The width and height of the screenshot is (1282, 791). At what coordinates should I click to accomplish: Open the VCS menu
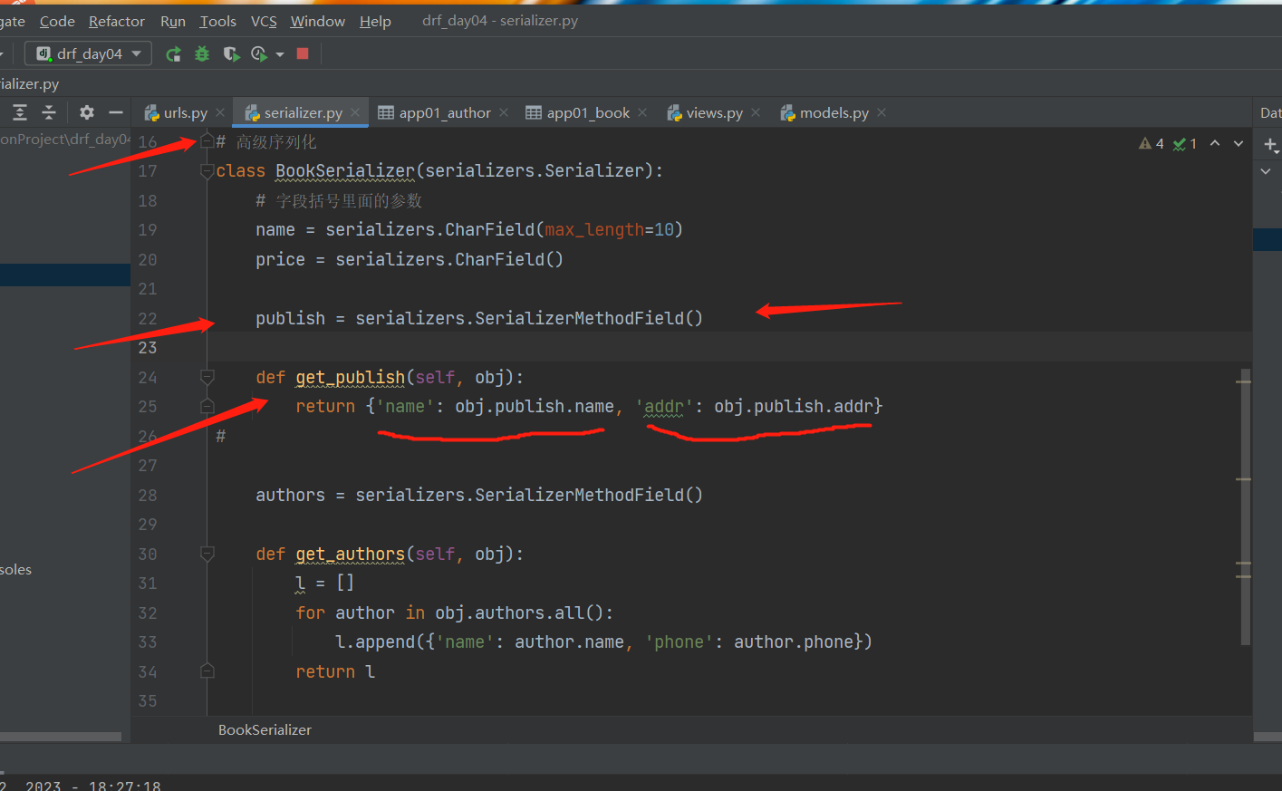tap(264, 21)
